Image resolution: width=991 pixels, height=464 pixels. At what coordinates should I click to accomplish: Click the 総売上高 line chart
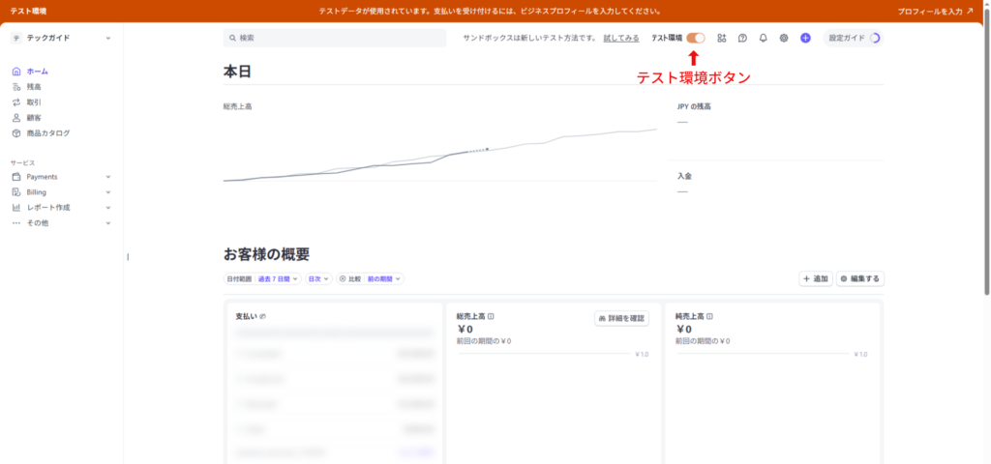click(440, 155)
